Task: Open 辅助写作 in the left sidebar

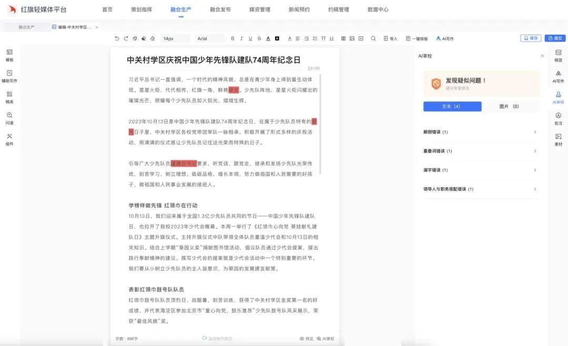Action: click(x=9, y=76)
